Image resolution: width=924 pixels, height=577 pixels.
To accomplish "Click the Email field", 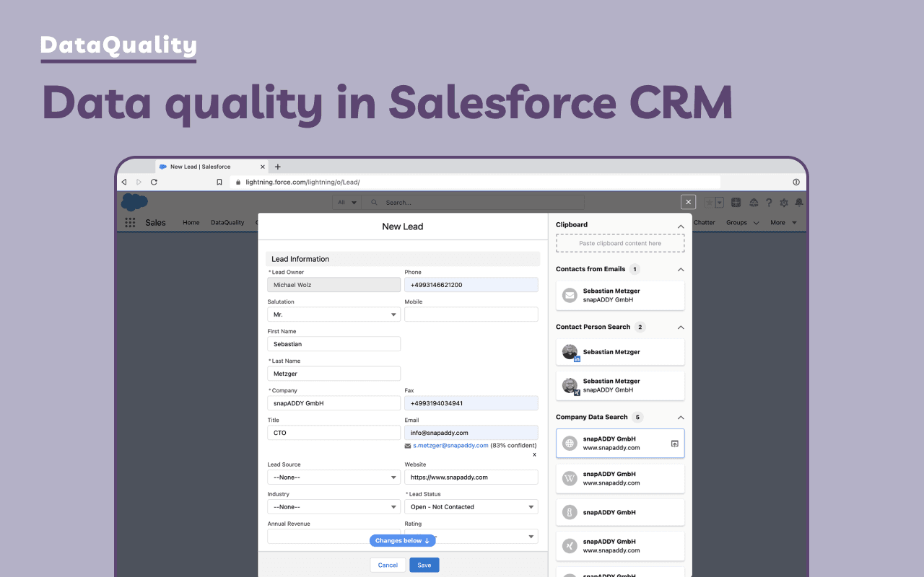I will point(471,433).
